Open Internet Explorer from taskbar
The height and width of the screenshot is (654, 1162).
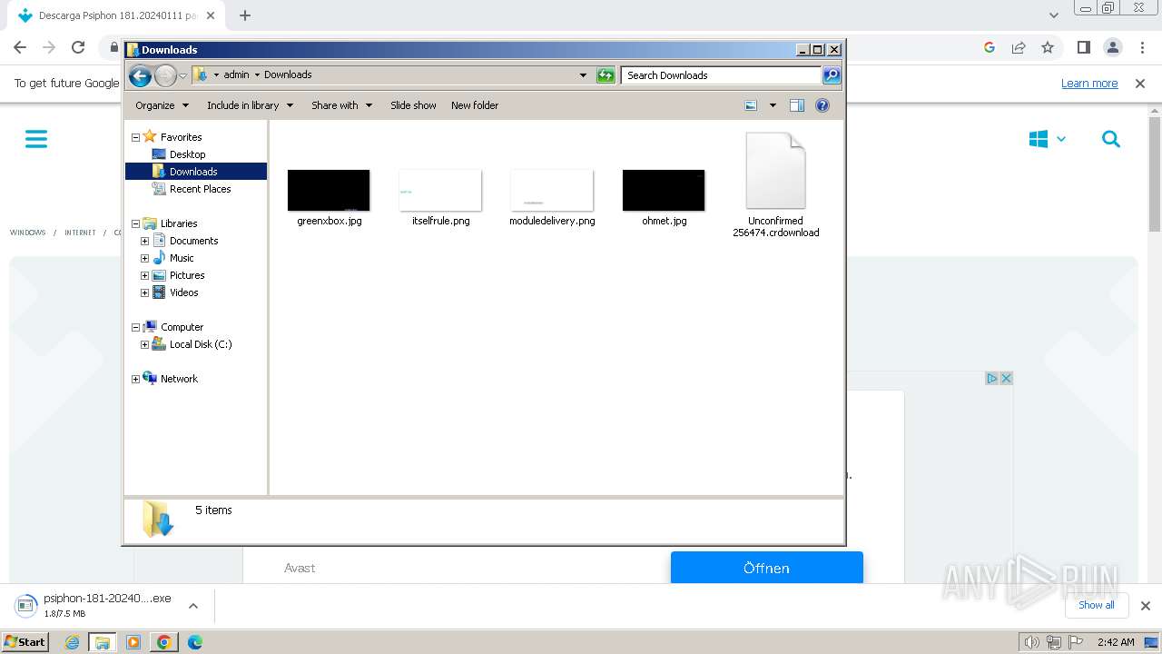click(73, 642)
